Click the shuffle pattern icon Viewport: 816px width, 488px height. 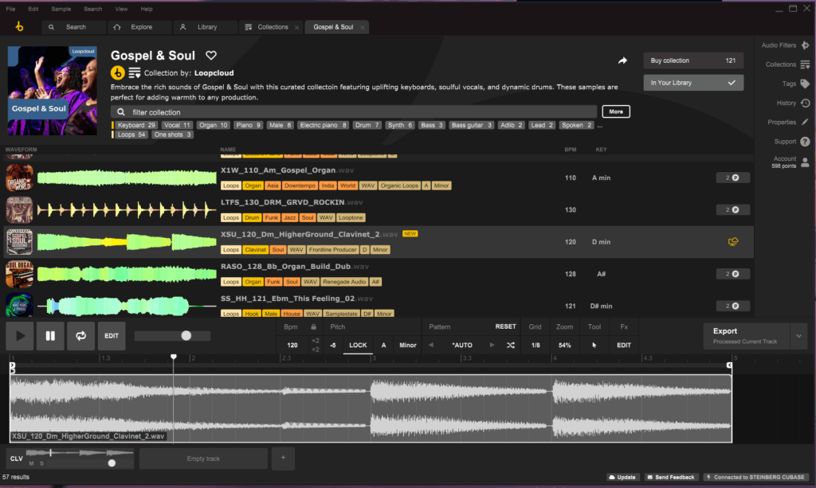click(511, 345)
